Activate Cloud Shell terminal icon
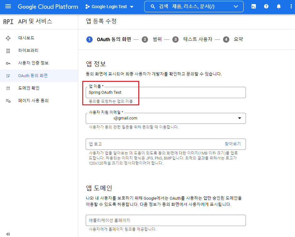 (254, 7)
